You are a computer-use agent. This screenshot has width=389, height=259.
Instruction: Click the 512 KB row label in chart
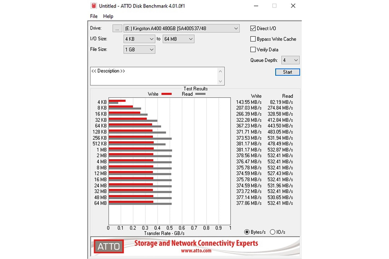(x=99, y=144)
